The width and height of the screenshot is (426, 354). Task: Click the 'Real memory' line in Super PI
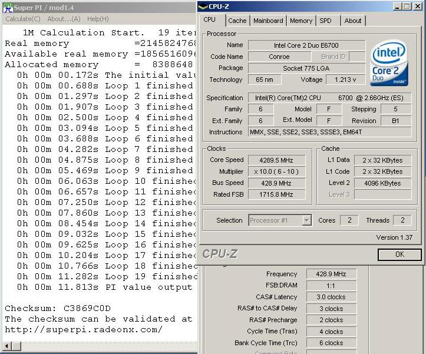coord(101,44)
